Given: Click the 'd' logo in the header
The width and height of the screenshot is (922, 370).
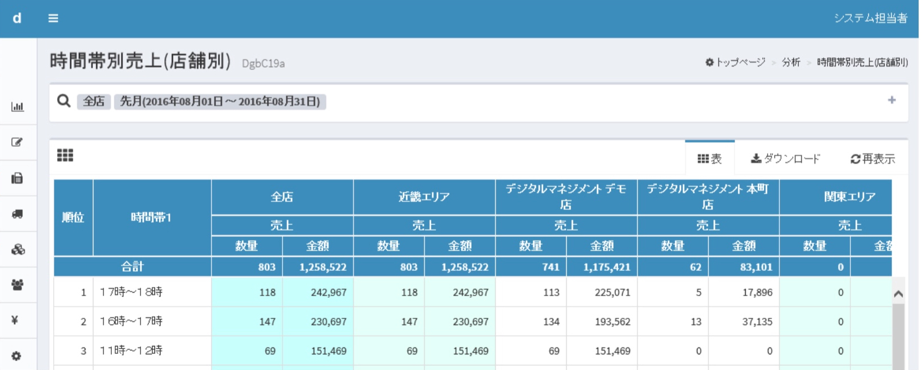Looking at the screenshot, I should [17, 18].
